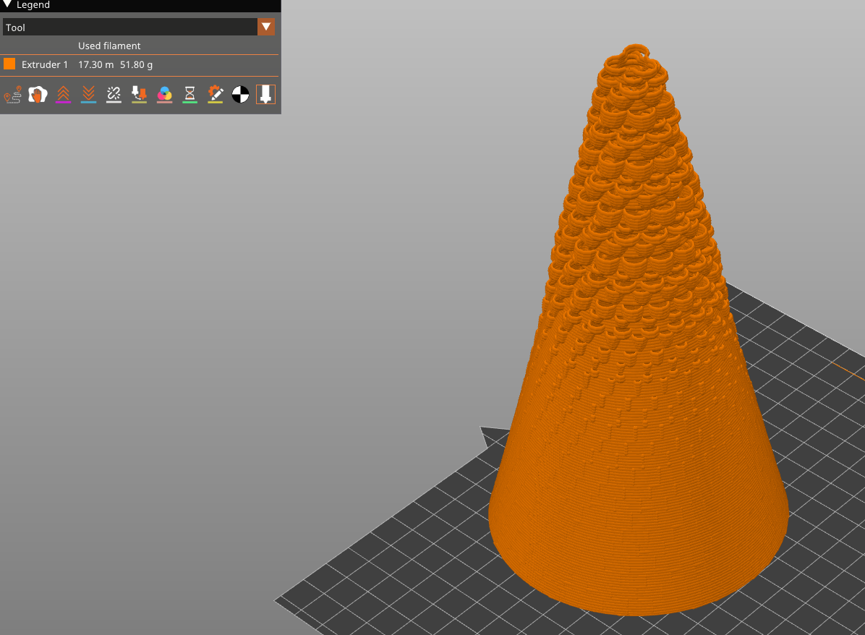Toggle Custom G-codes gear-pencil icon

[x=215, y=95]
